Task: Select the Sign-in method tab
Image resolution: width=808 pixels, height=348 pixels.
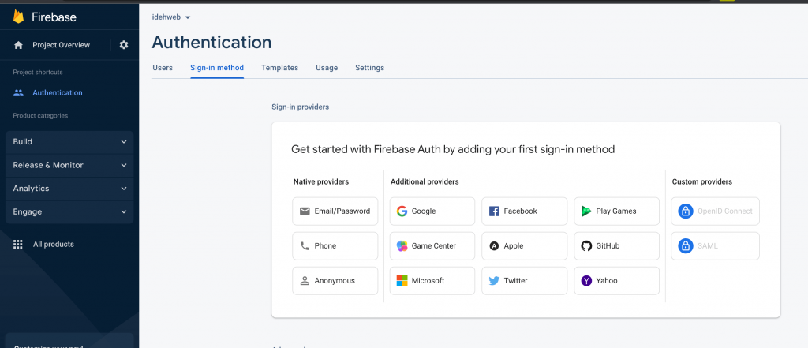Action: pyautogui.click(x=217, y=68)
